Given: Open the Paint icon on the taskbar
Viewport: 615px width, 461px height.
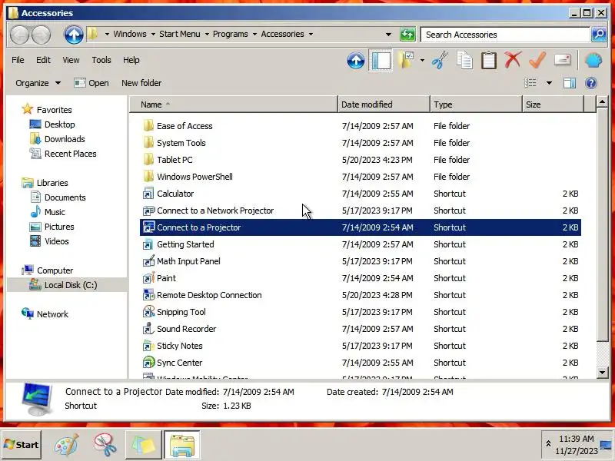Looking at the screenshot, I should pyautogui.click(x=66, y=446).
